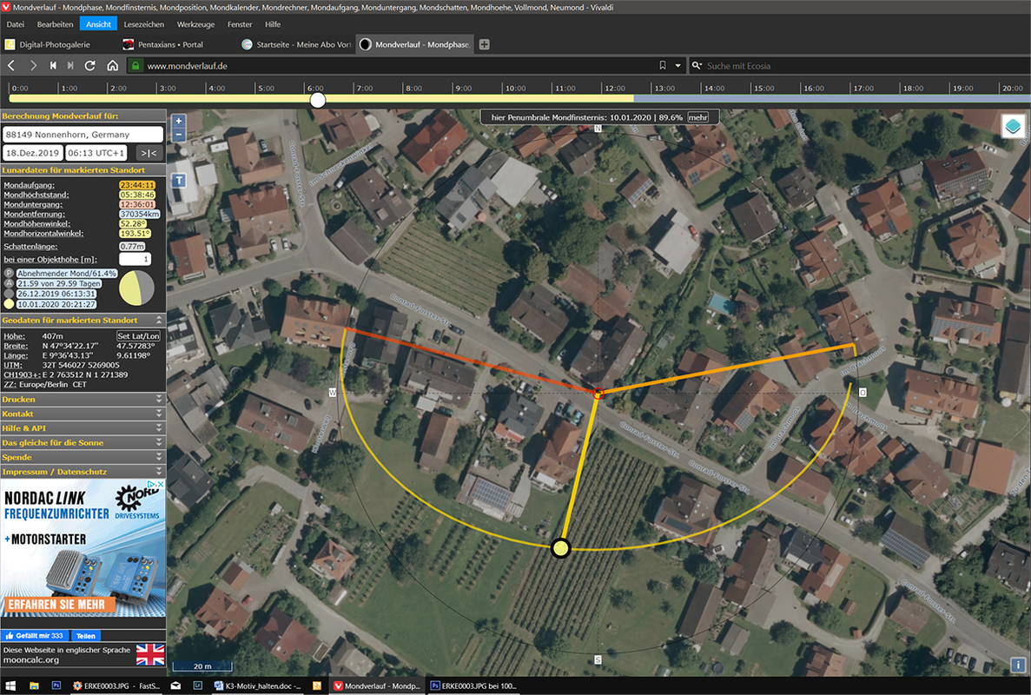Click the ERFAHREN SIE MEHR ad button
This screenshot has width=1031, height=695.
pyautogui.click(x=60, y=605)
